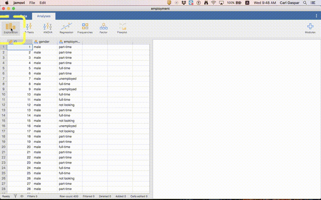321x200 pixels.
Task: Open the Frequencies analysis menu
Action: 85,28
